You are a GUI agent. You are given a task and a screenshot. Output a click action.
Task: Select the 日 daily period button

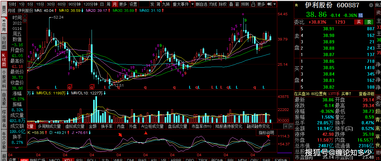102,4
